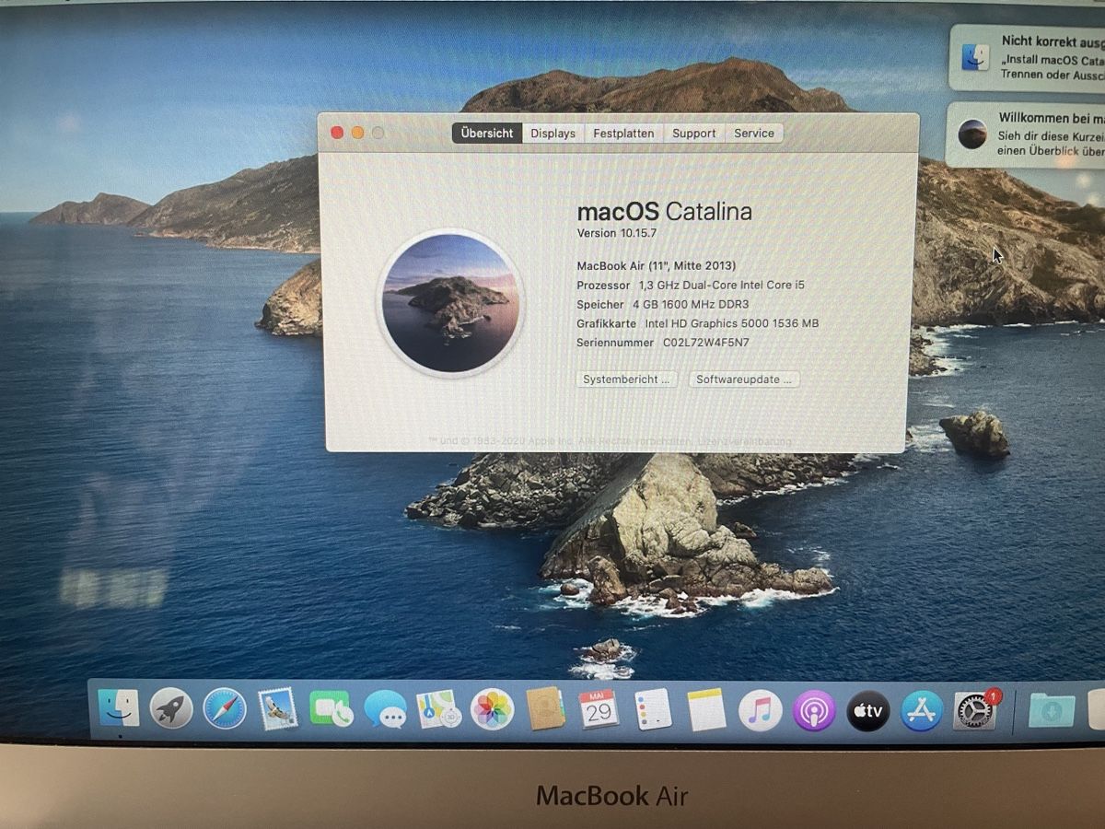1105x829 pixels.
Task: Close the About This Mac window
Action: [337, 133]
